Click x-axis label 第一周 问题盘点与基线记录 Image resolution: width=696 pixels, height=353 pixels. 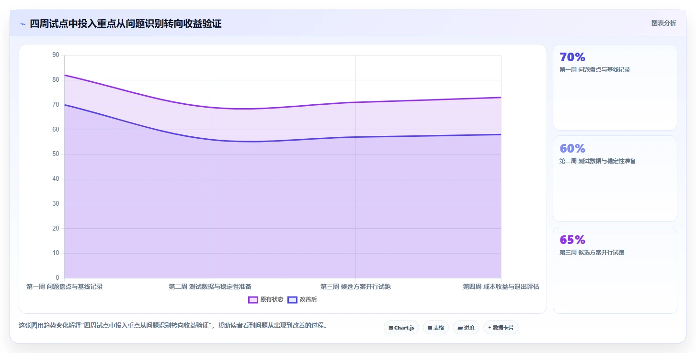click(64, 287)
